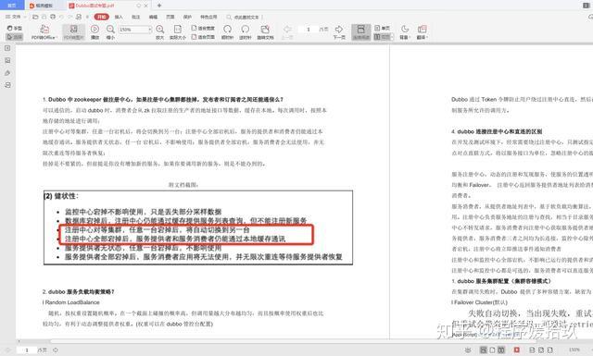Select the 保护 ribbon tab
This screenshot has height=356, width=593.
click(x=187, y=17)
